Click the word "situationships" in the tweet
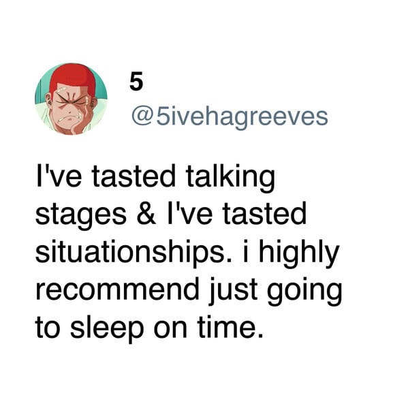The height and width of the screenshot is (408, 408). click(x=131, y=253)
